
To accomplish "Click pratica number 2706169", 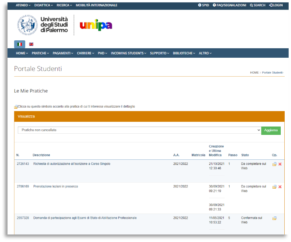I will 23,187.
